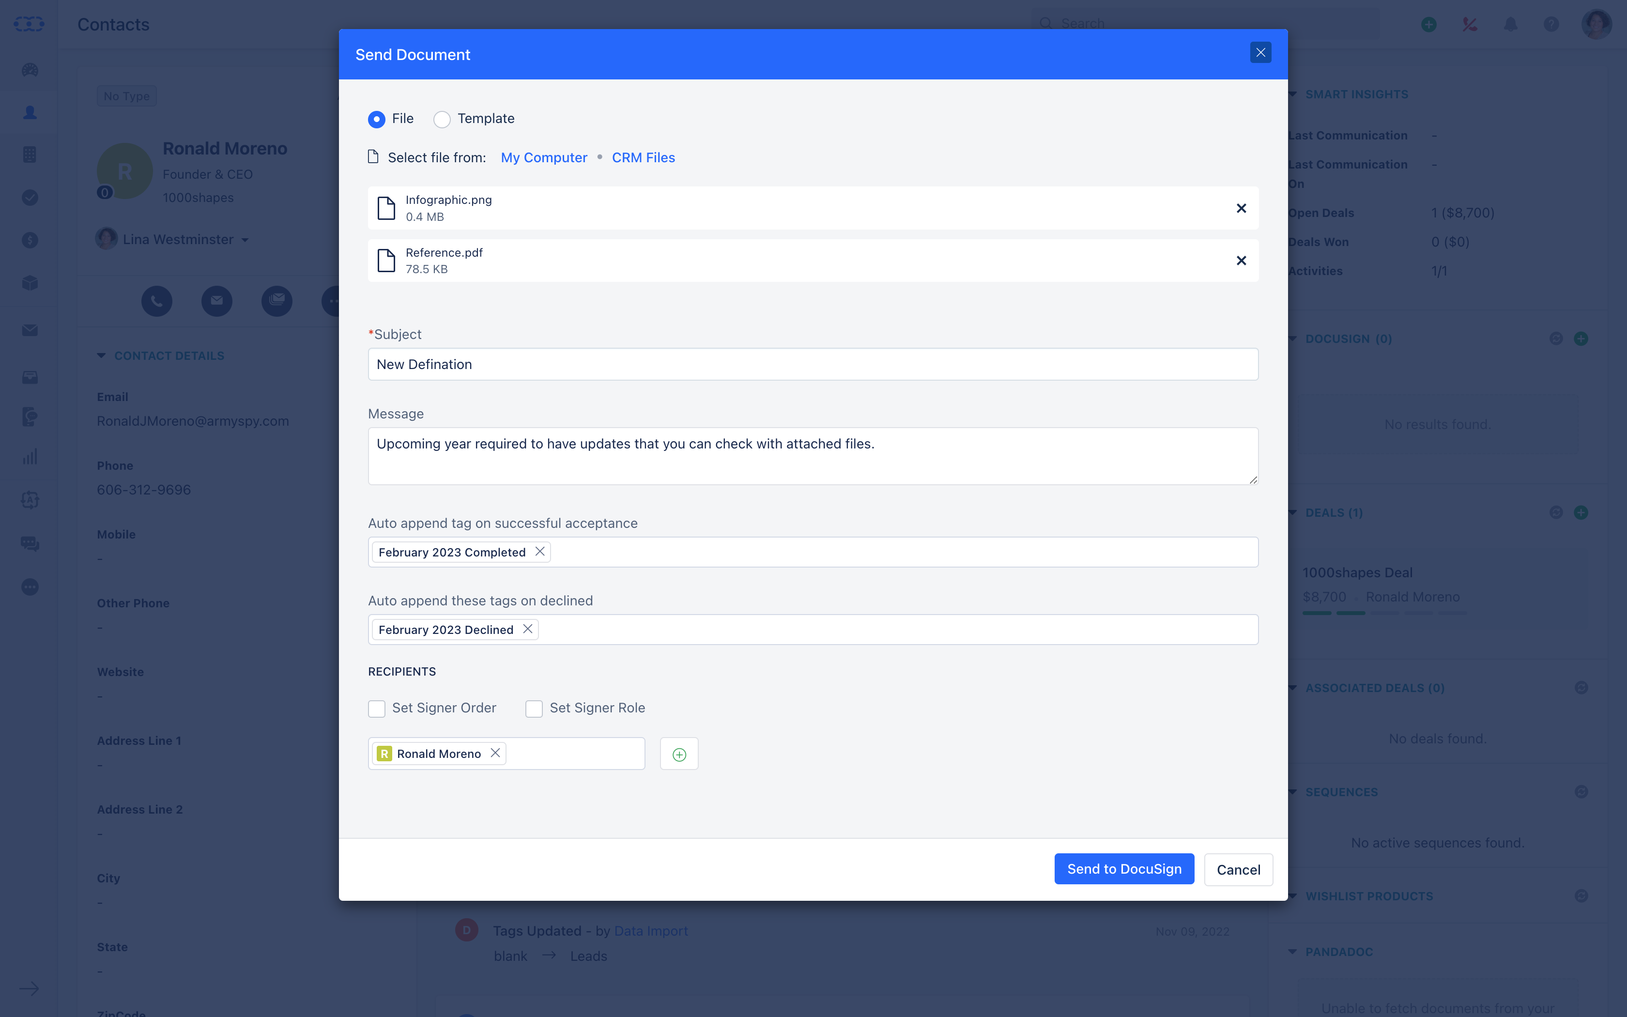Collapse the Contact Details section
The width and height of the screenshot is (1627, 1017).
coord(101,356)
